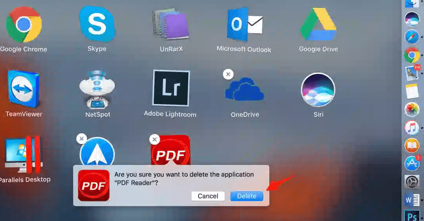Click the delete X badge on OneDrive
Screen dimensions: 424x221
pyautogui.click(x=228, y=74)
